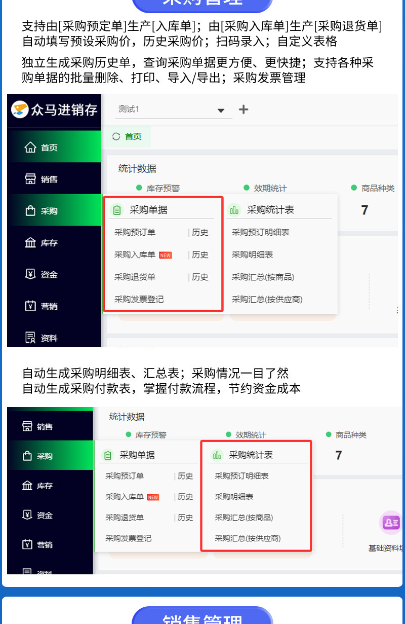Click the purple 基础资料 contact card icon
The height and width of the screenshot is (624, 405).
(x=391, y=523)
